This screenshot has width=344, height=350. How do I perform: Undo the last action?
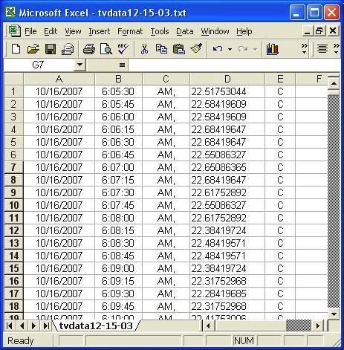(x=218, y=49)
